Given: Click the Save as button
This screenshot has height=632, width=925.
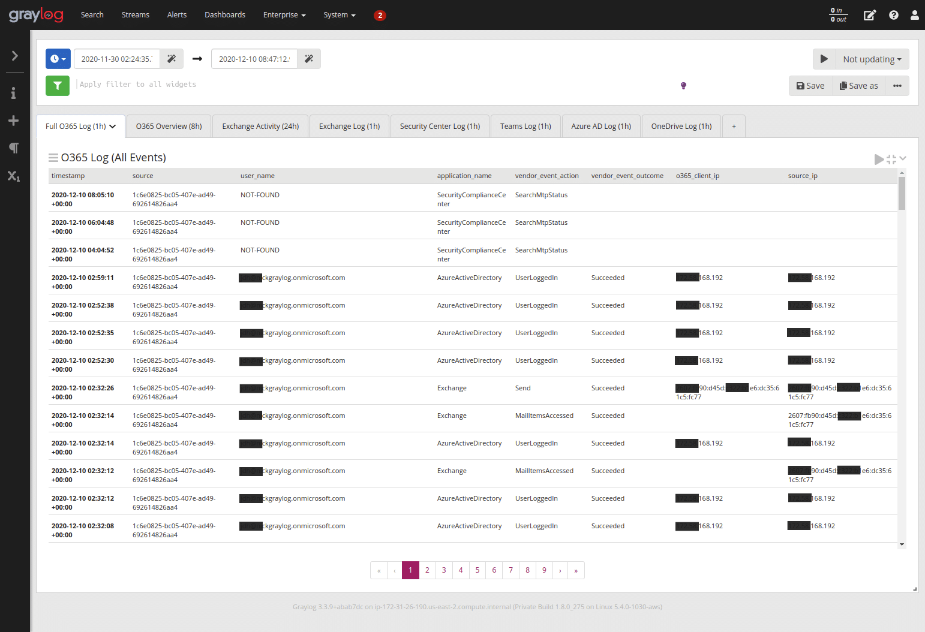Looking at the screenshot, I should (x=858, y=85).
